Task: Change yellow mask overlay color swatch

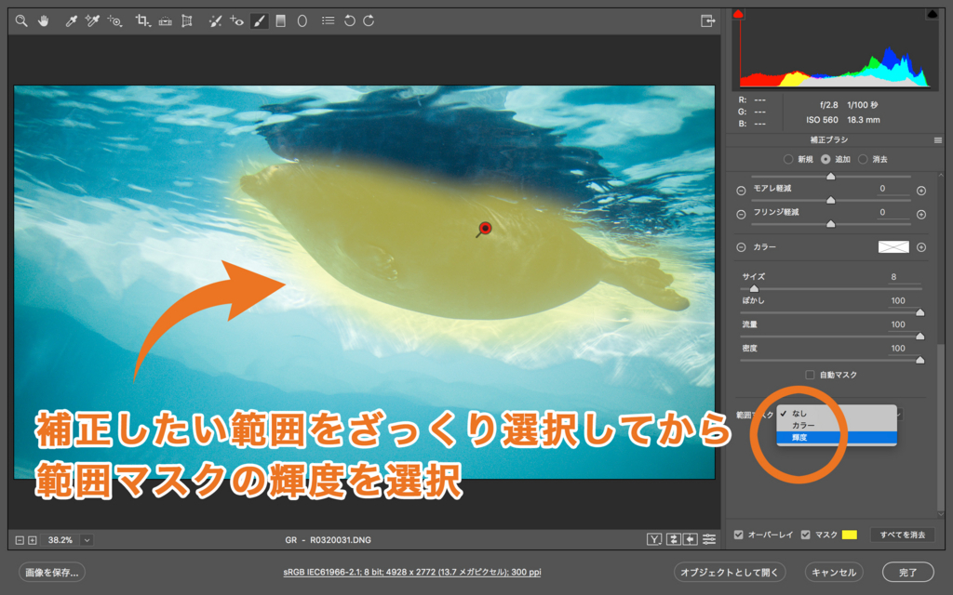Action: coord(849,535)
